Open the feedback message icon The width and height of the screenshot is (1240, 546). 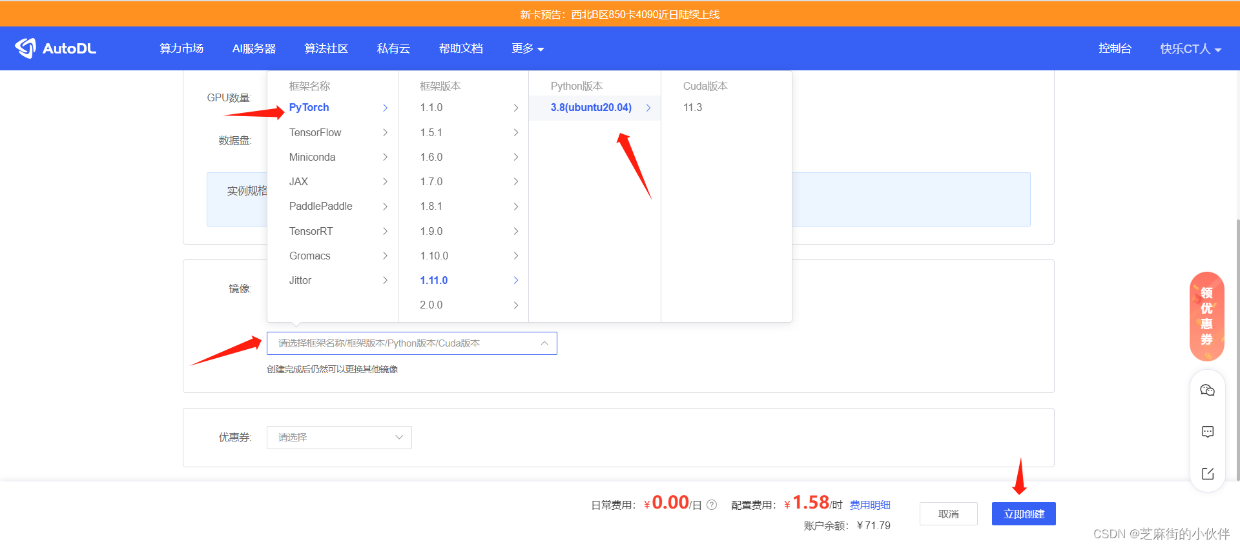coord(1207,432)
